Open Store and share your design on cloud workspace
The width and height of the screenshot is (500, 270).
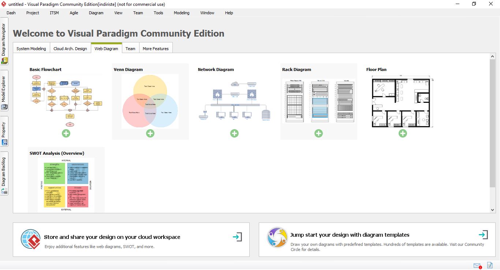click(131, 240)
